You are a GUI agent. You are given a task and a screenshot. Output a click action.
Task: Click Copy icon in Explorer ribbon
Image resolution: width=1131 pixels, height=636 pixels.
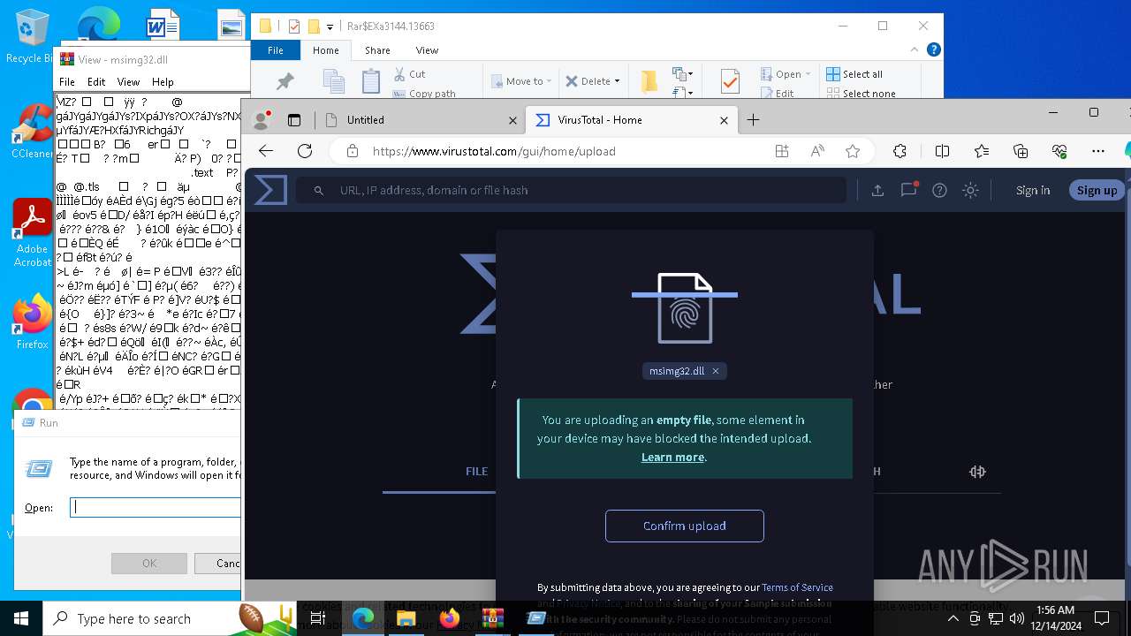click(334, 81)
